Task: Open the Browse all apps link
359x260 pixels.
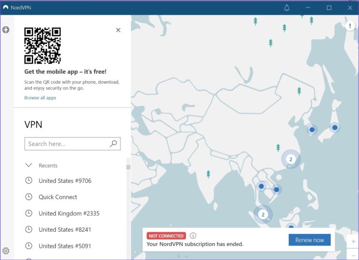Action: coord(40,98)
